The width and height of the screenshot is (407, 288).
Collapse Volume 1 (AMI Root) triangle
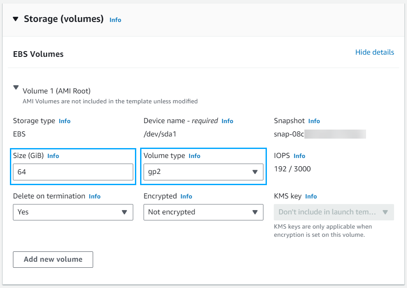click(x=16, y=88)
